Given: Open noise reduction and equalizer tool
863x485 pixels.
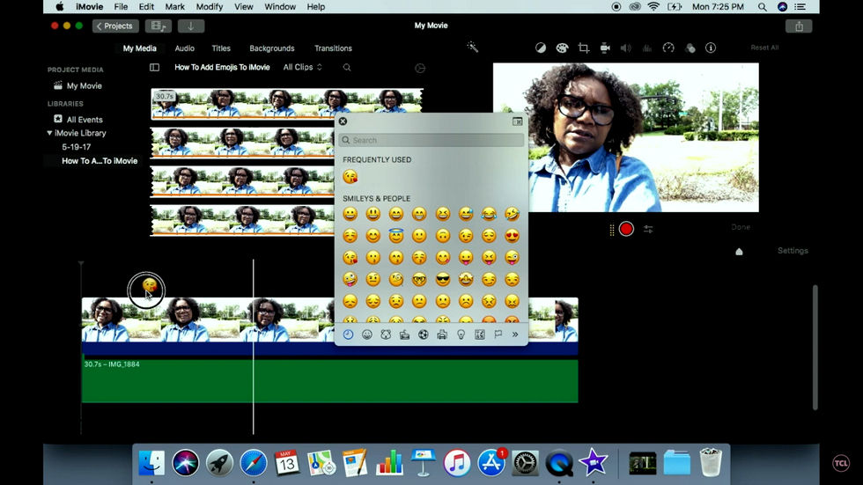Looking at the screenshot, I should pyautogui.click(x=647, y=48).
